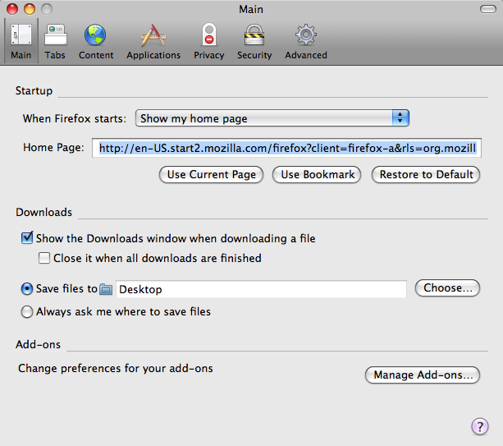503x446 pixels.
Task: Open the Security padlock pane
Action: click(254, 41)
